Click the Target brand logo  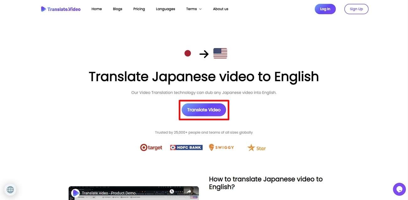[151, 147]
